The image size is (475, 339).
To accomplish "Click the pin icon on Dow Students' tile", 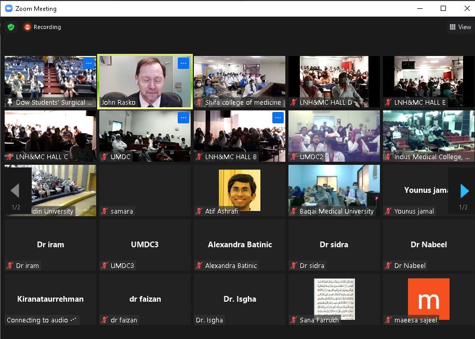I will (10, 102).
